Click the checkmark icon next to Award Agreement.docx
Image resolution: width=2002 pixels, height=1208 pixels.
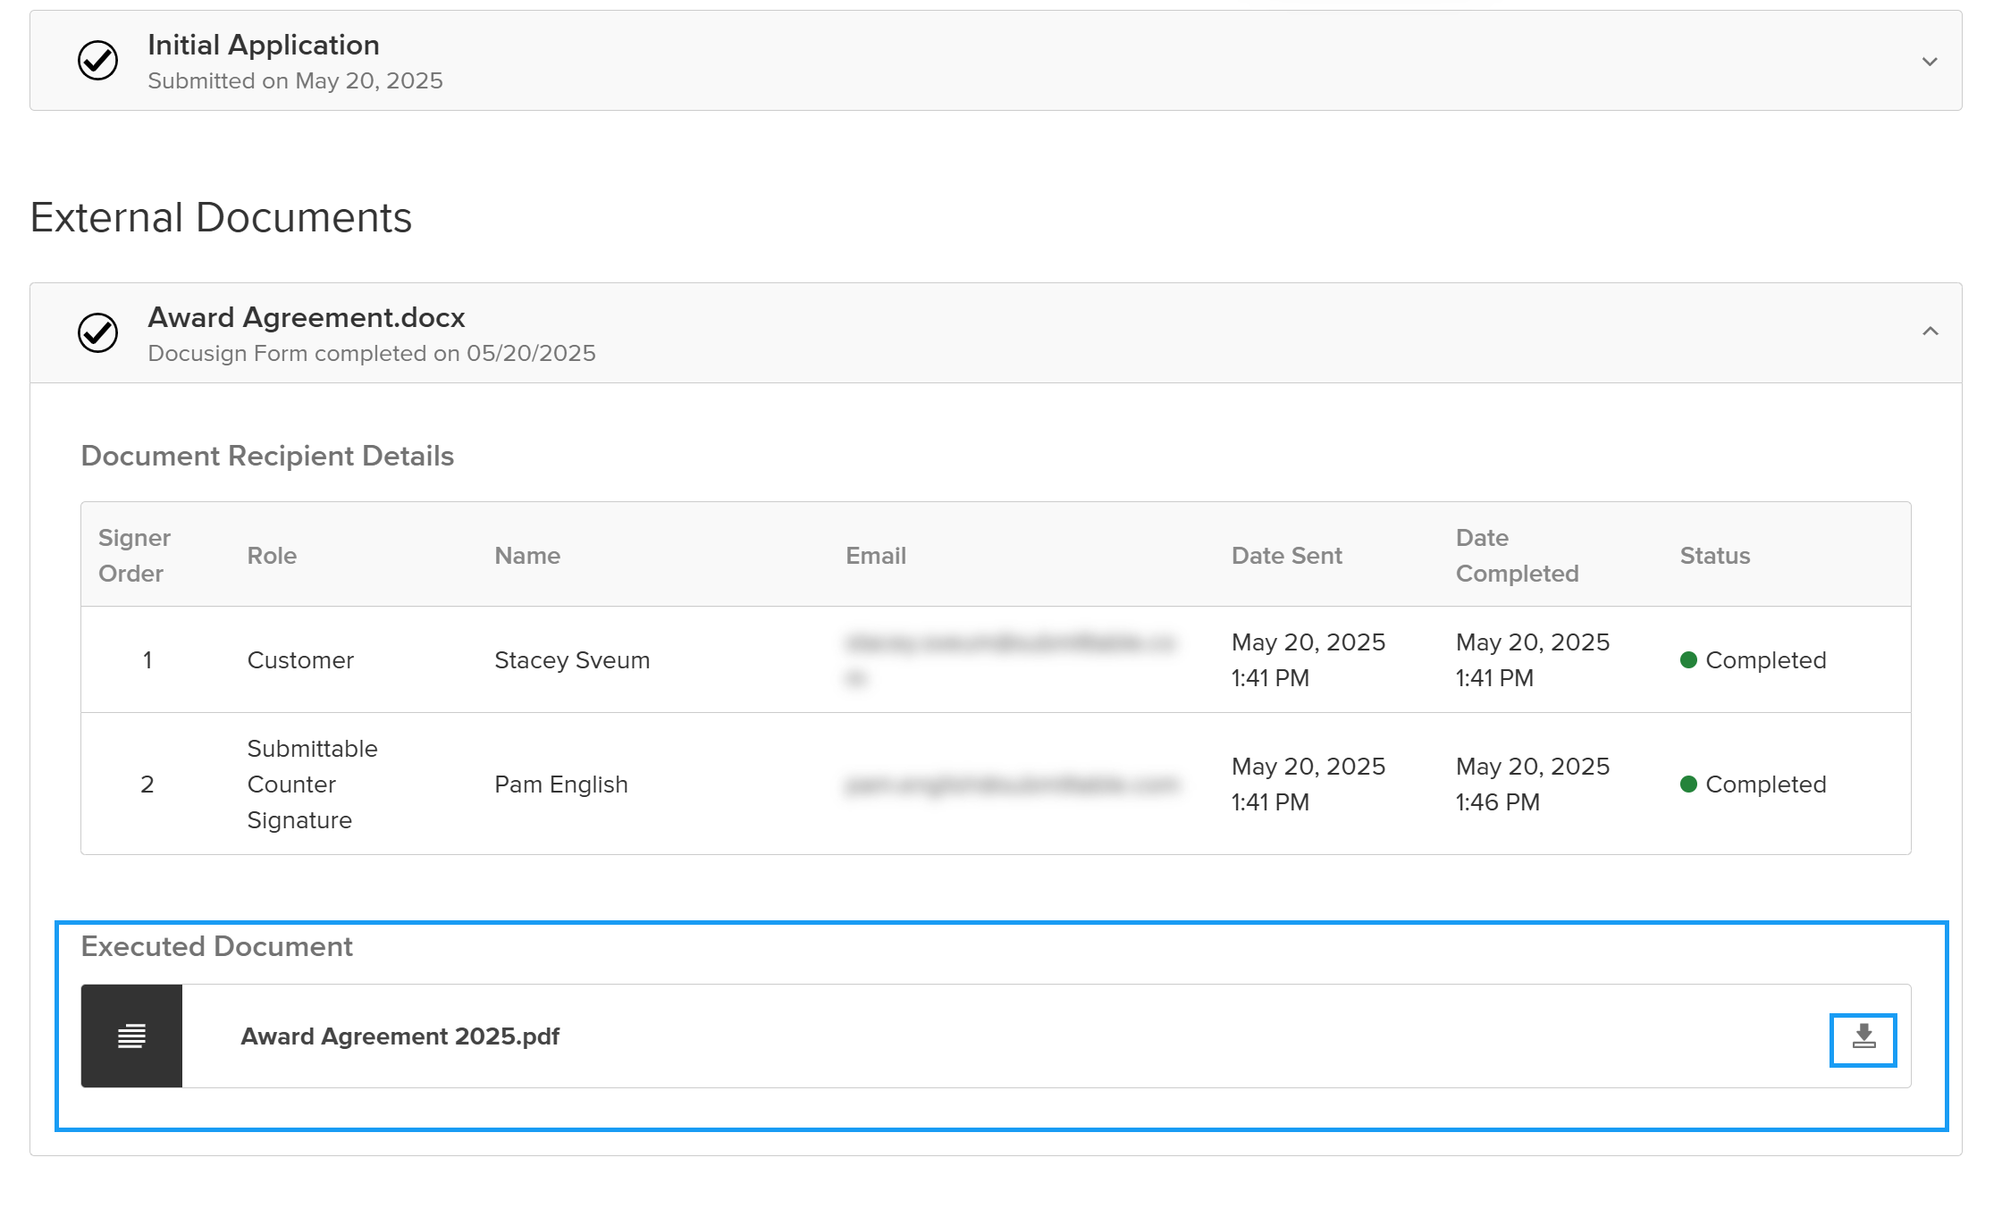click(x=98, y=333)
